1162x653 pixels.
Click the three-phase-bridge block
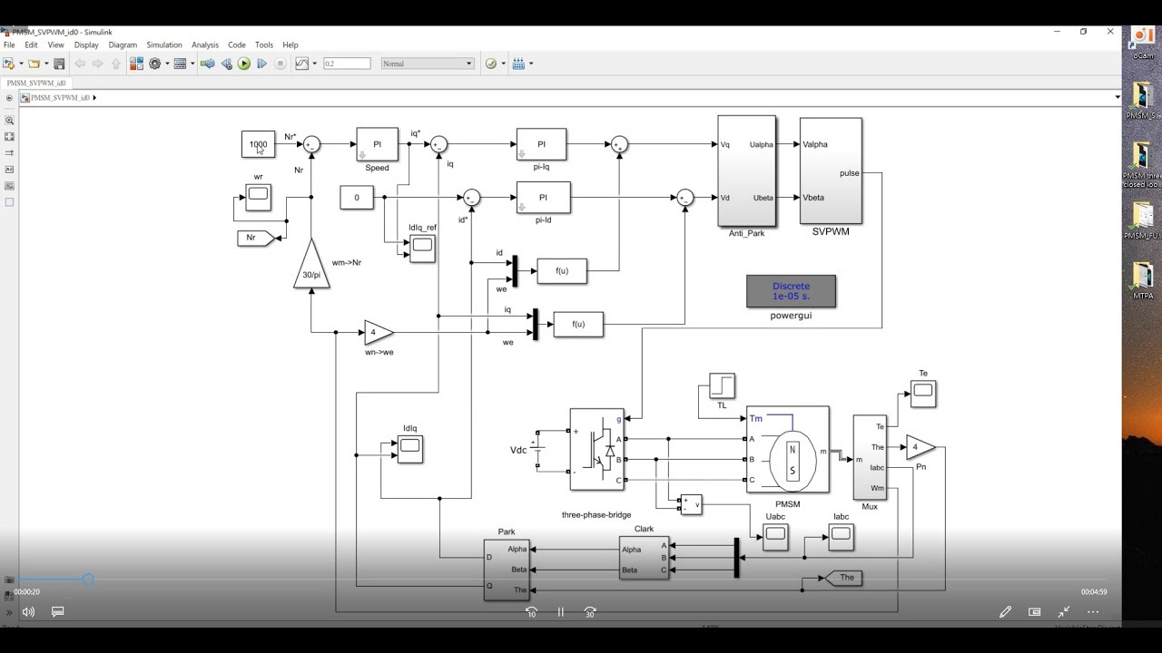pos(596,449)
